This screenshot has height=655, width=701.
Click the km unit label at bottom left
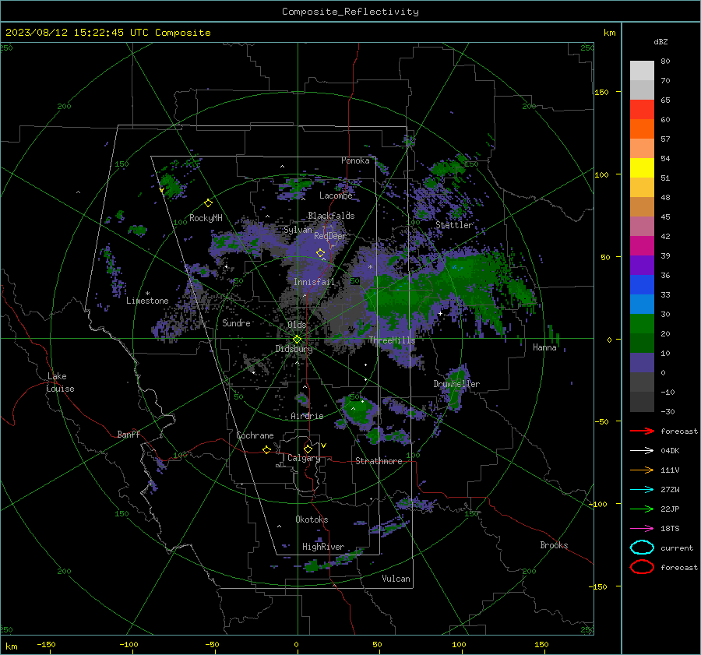tap(11, 646)
